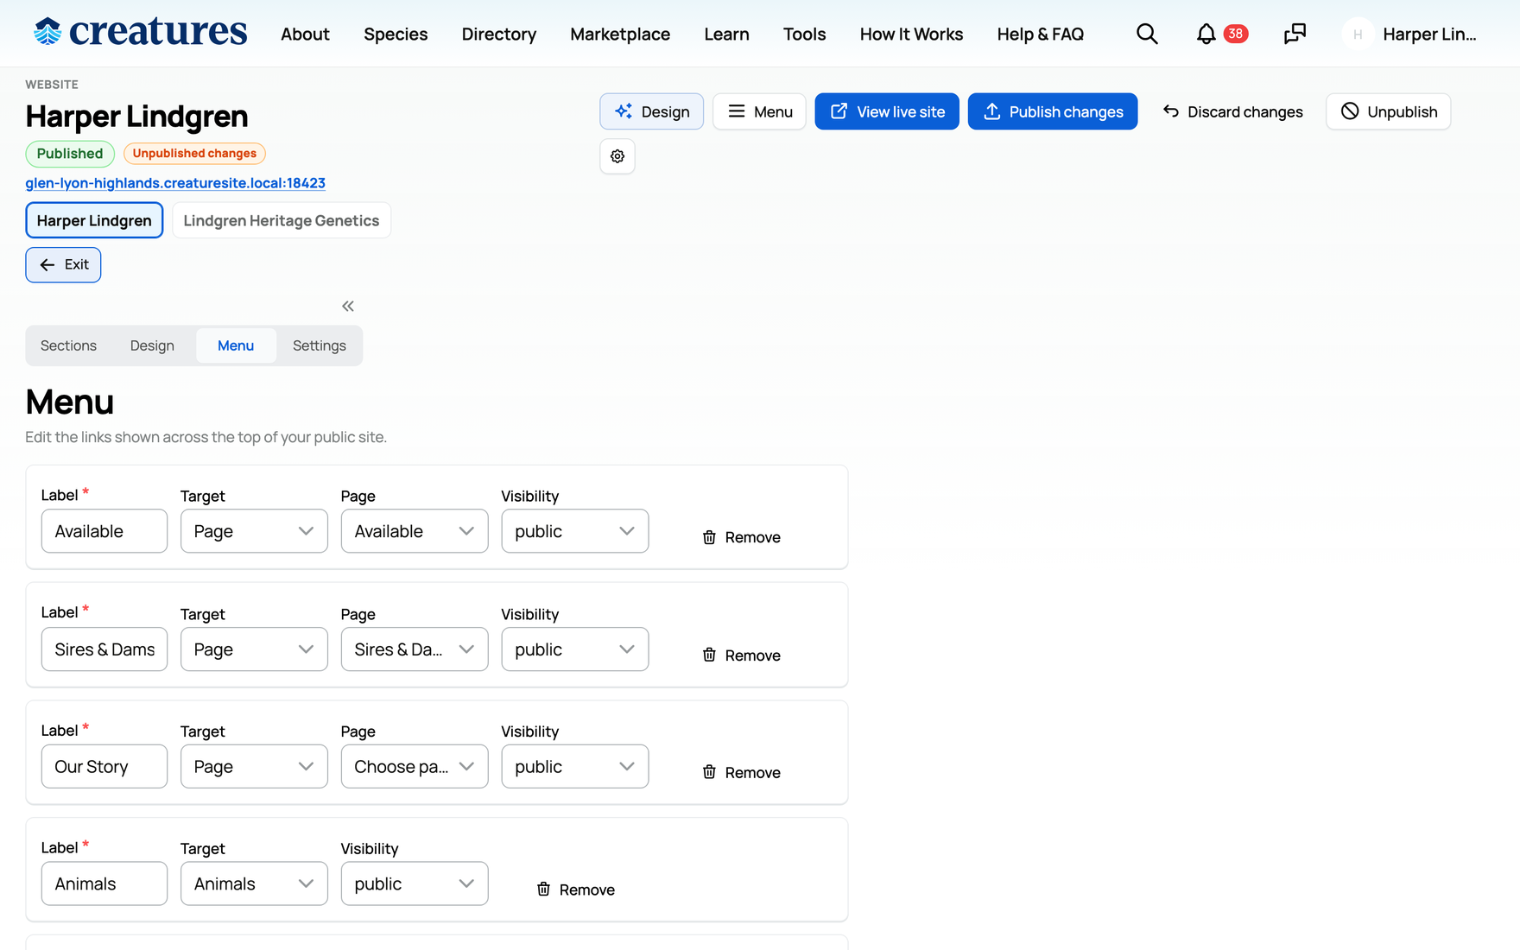Click the Exit button

tap(63, 264)
